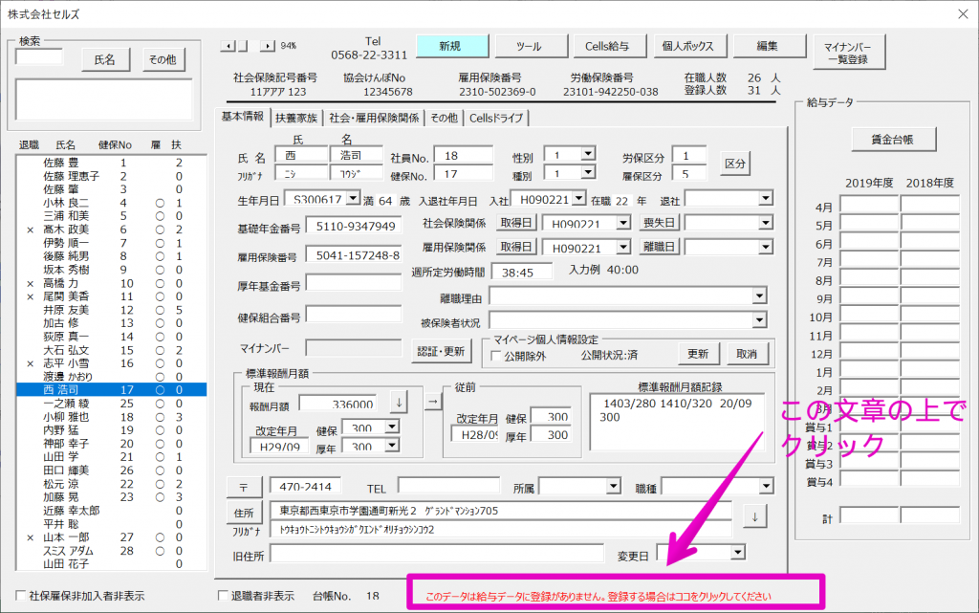Click the その他 search button

(x=163, y=60)
